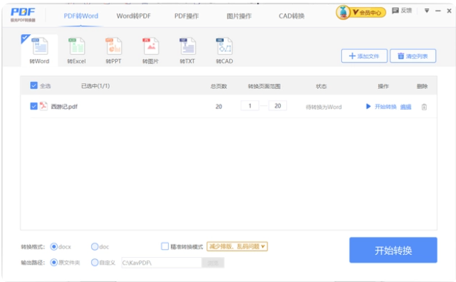The image size is (456, 282).
Task: Select the doc output format option
Action: [x=95, y=246]
